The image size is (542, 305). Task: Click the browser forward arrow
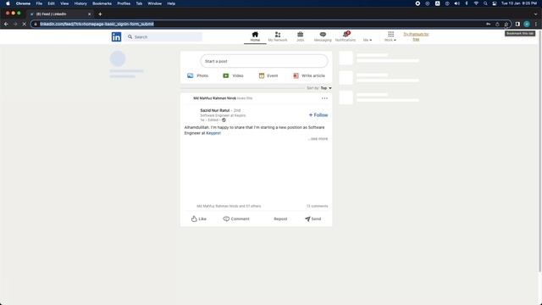coord(15,24)
